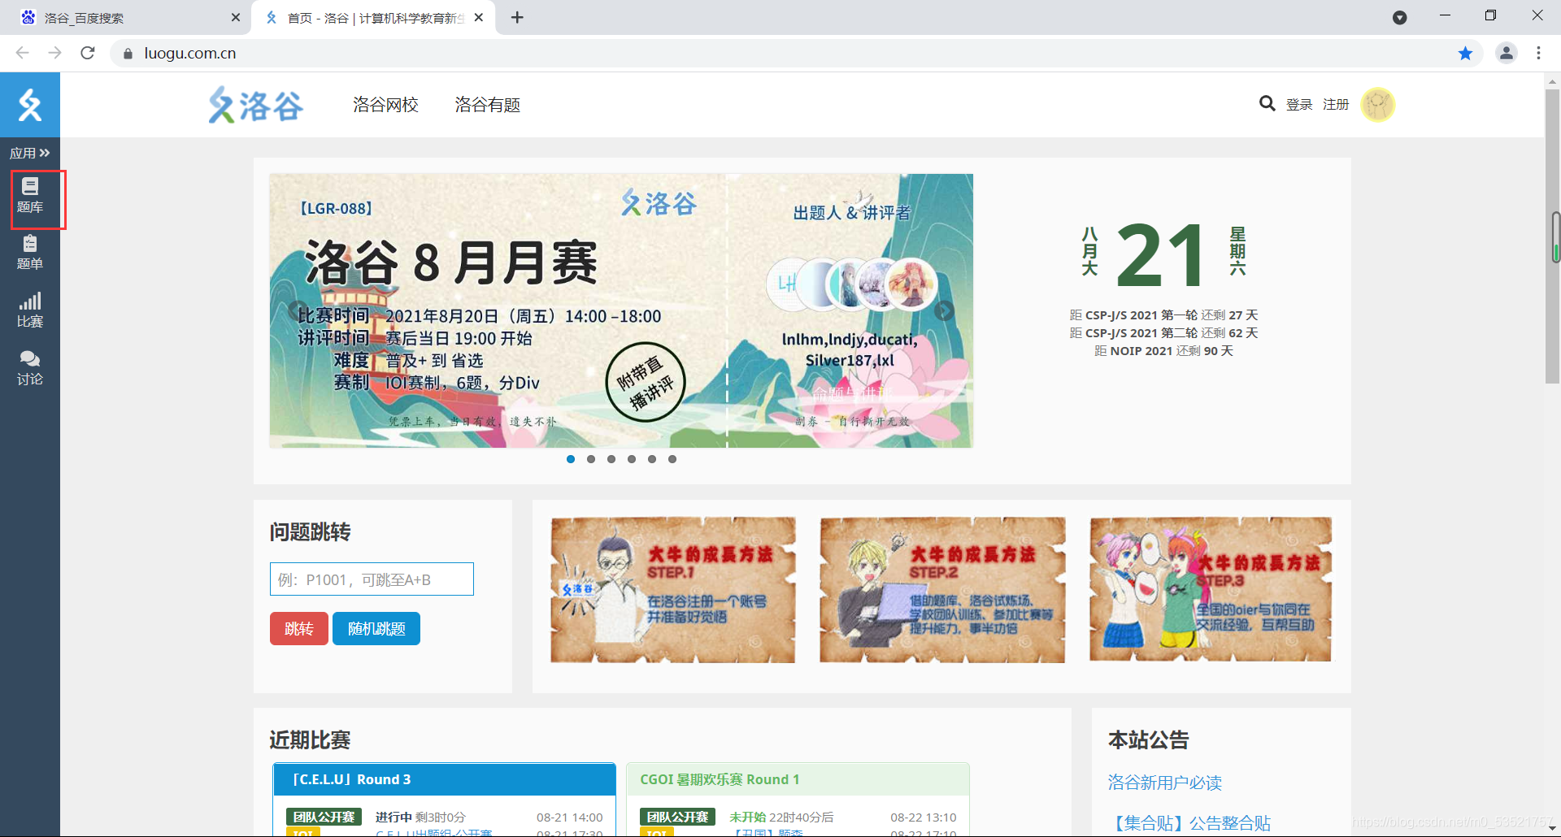The height and width of the screenshot is (837, 1561).
Task: Open the 洛谷 8 月月赛 banner
Action: (x=621, y=310)
